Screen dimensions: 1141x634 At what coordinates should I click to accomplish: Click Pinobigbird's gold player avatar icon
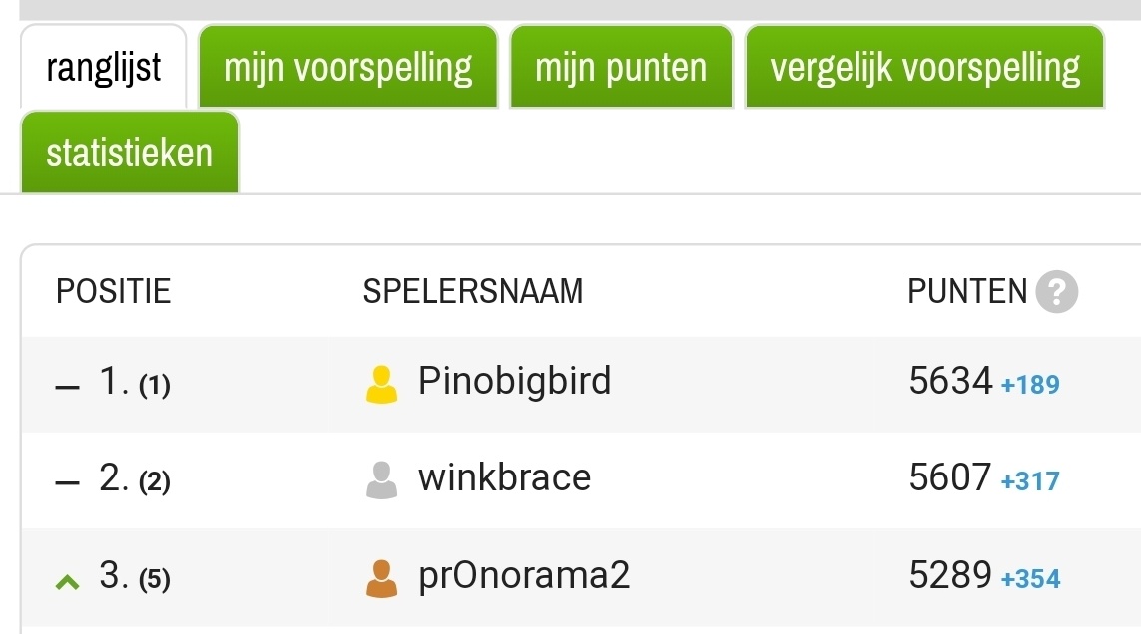(382, 384)
